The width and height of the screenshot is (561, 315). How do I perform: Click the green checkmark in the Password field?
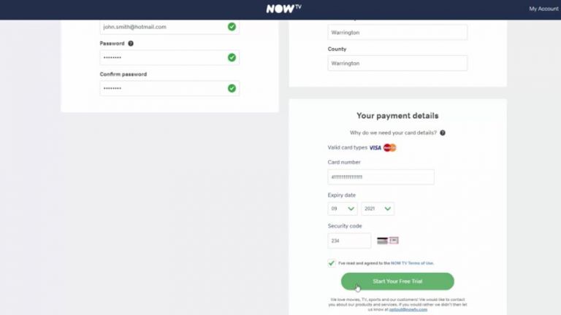[232, 58]
